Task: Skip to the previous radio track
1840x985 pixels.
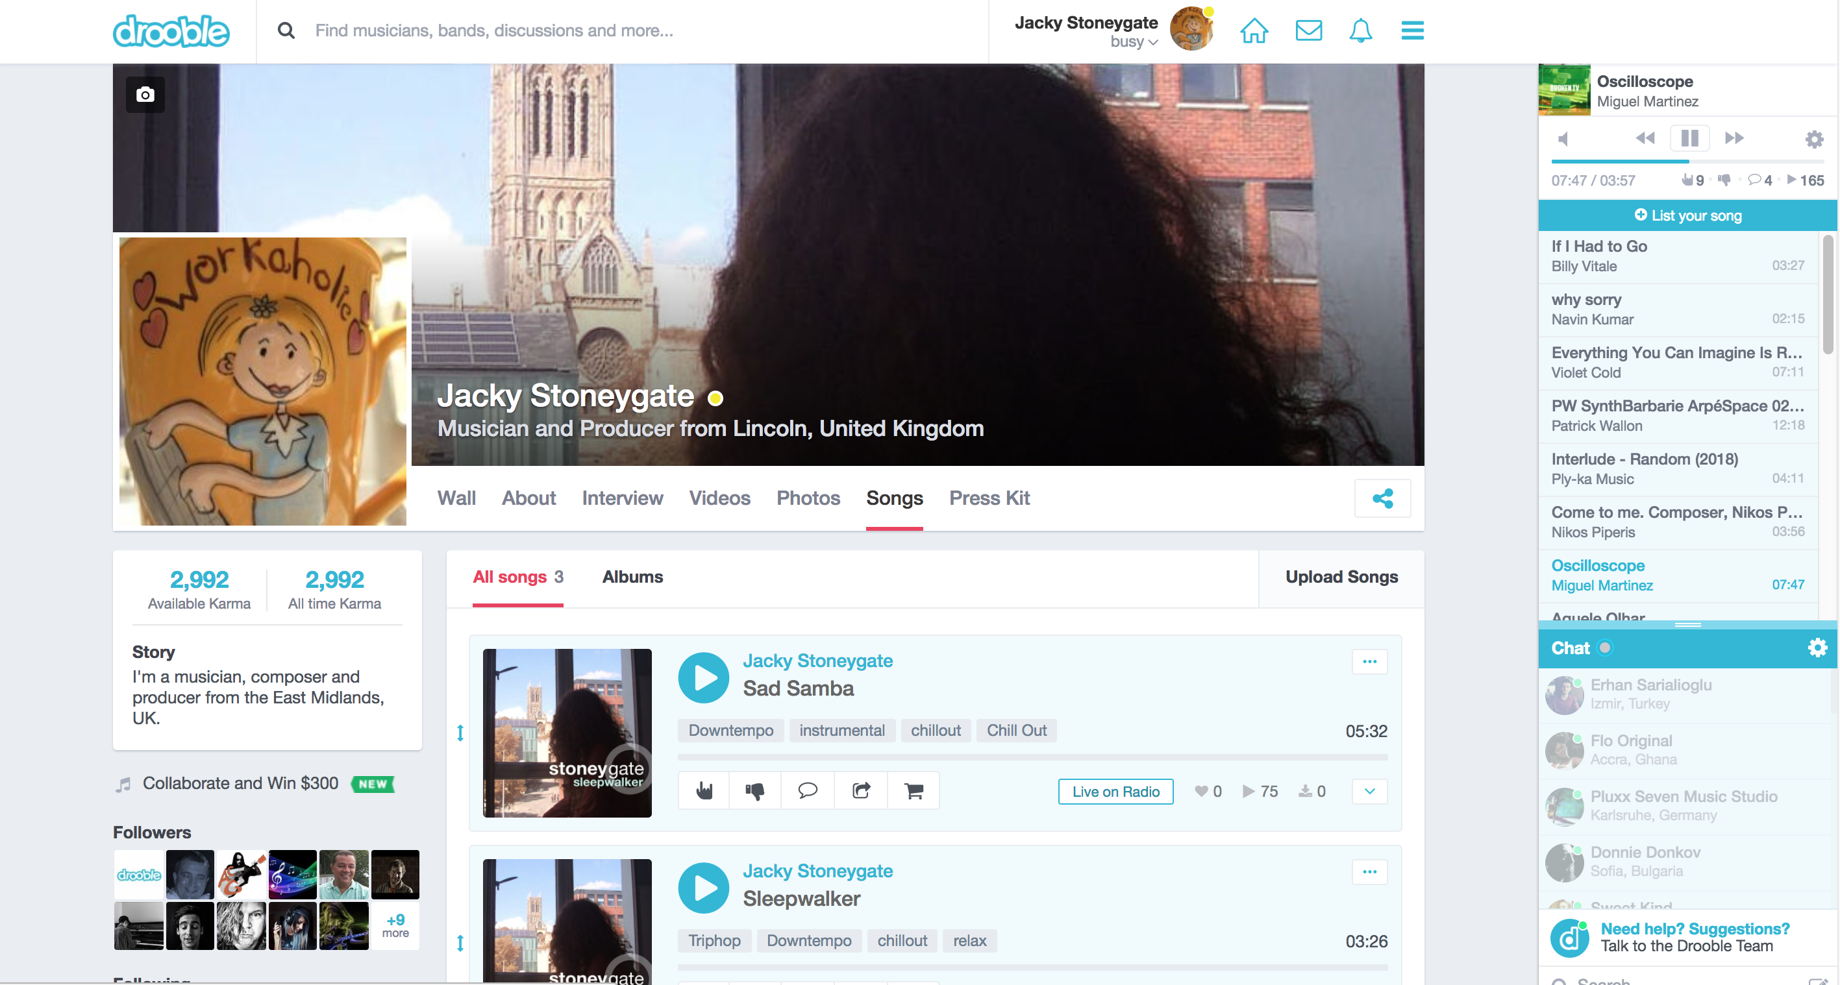Action: pos(1645,138)
